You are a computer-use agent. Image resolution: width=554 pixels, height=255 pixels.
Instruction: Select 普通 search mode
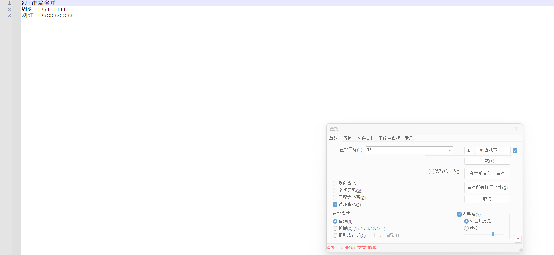coord(335,221)
